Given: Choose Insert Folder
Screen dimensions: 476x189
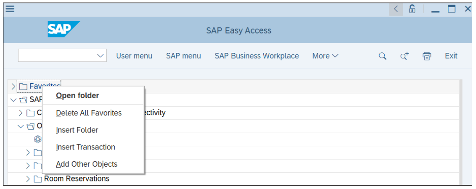Looking at the screenshot, I should (x=77, y=130).
